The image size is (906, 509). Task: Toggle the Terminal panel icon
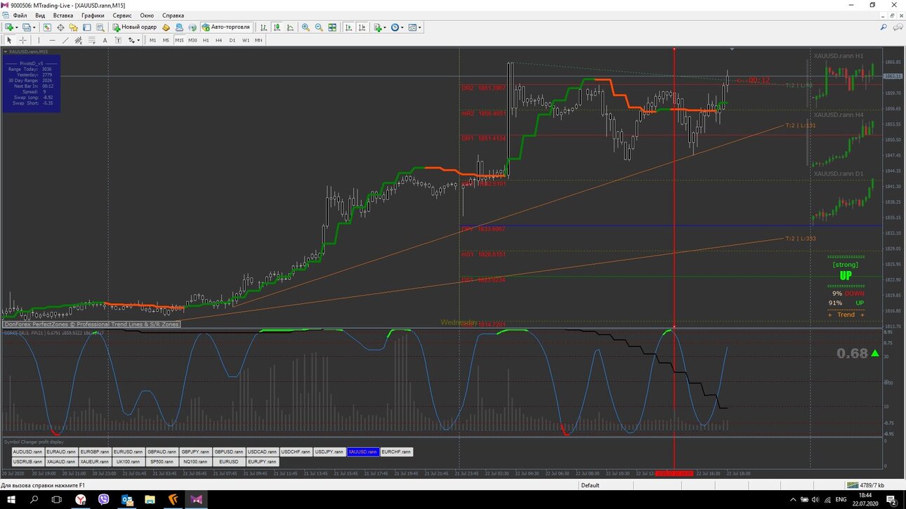[87, 27]
